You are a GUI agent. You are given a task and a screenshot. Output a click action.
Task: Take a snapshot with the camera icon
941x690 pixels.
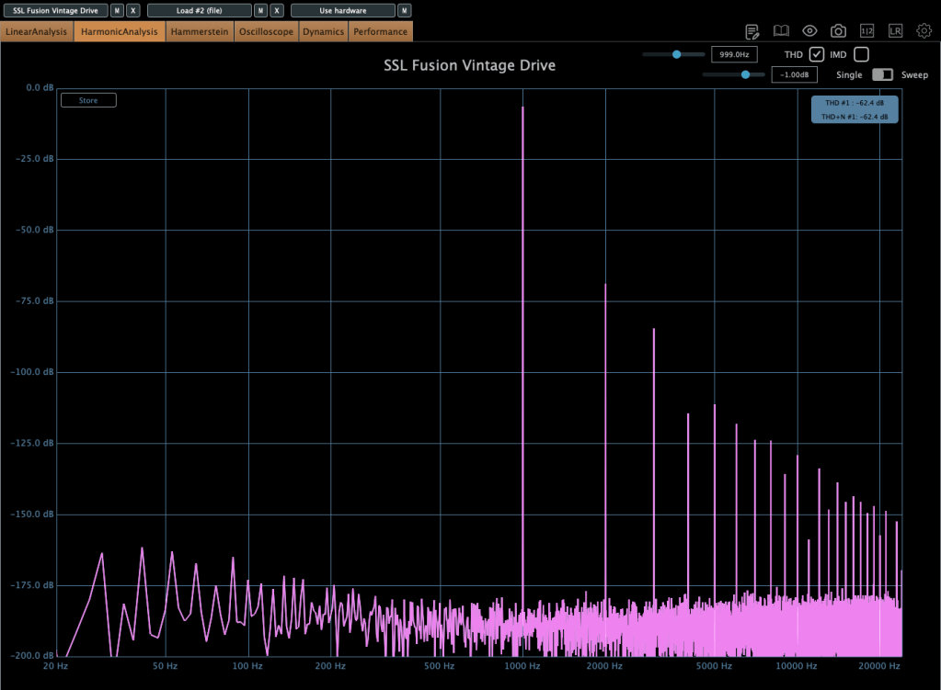tap(838, 31)
